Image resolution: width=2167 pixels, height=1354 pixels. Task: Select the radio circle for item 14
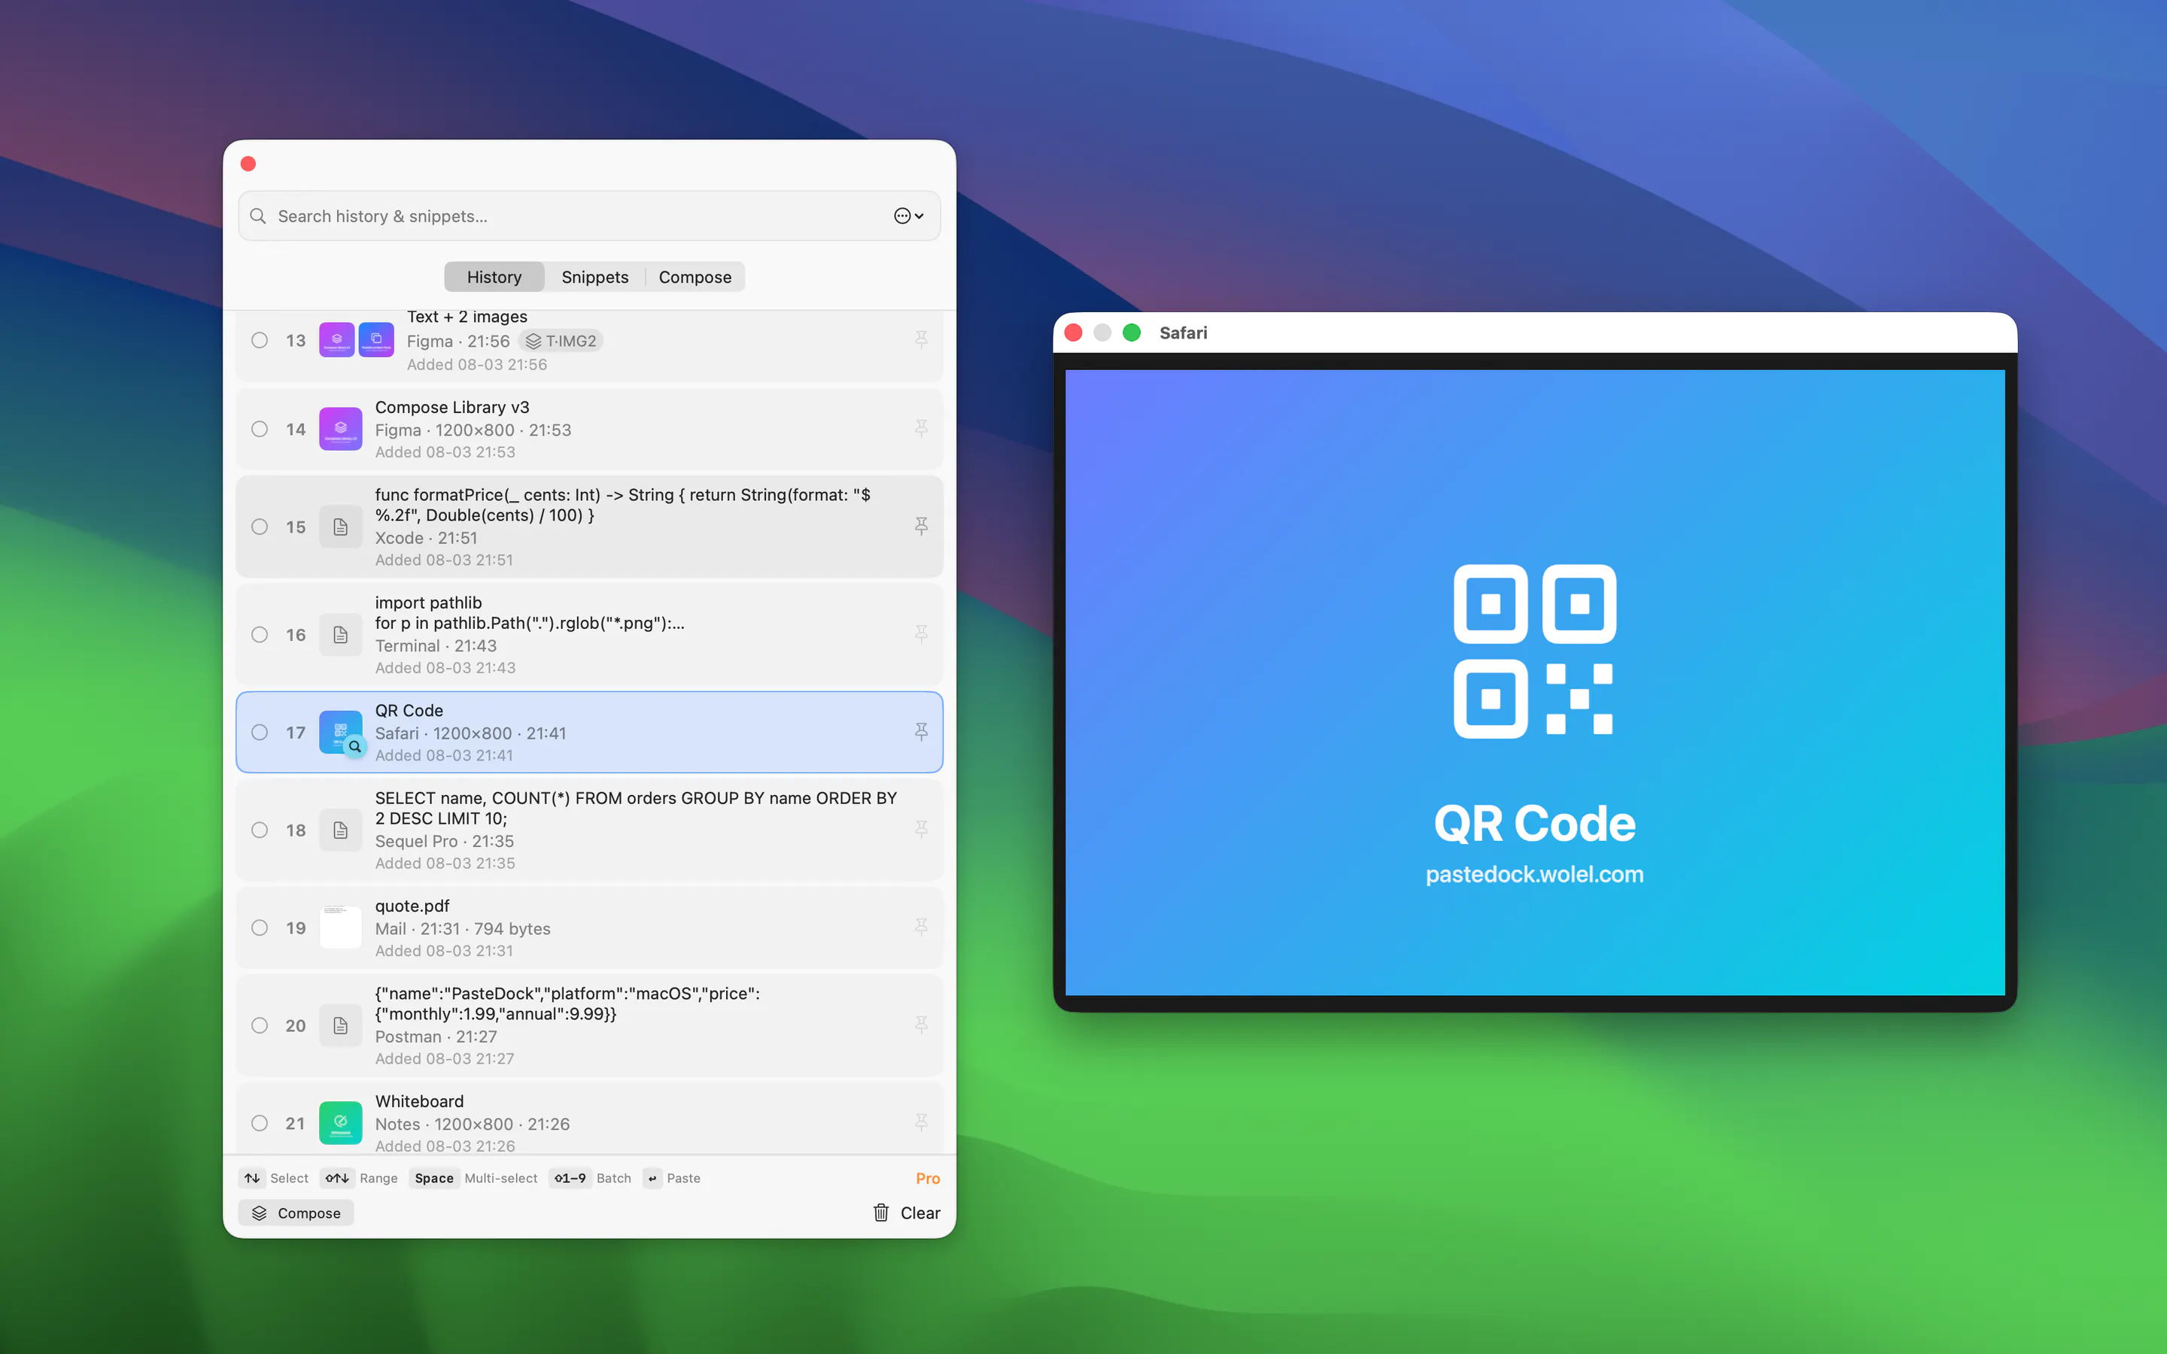point(260,429)
